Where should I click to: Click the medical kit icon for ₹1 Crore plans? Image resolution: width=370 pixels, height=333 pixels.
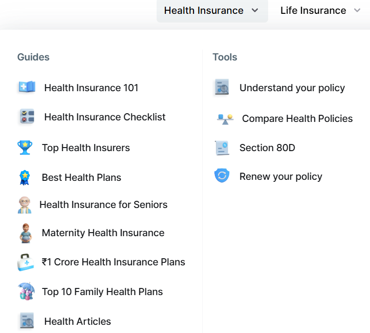(26, 262)
